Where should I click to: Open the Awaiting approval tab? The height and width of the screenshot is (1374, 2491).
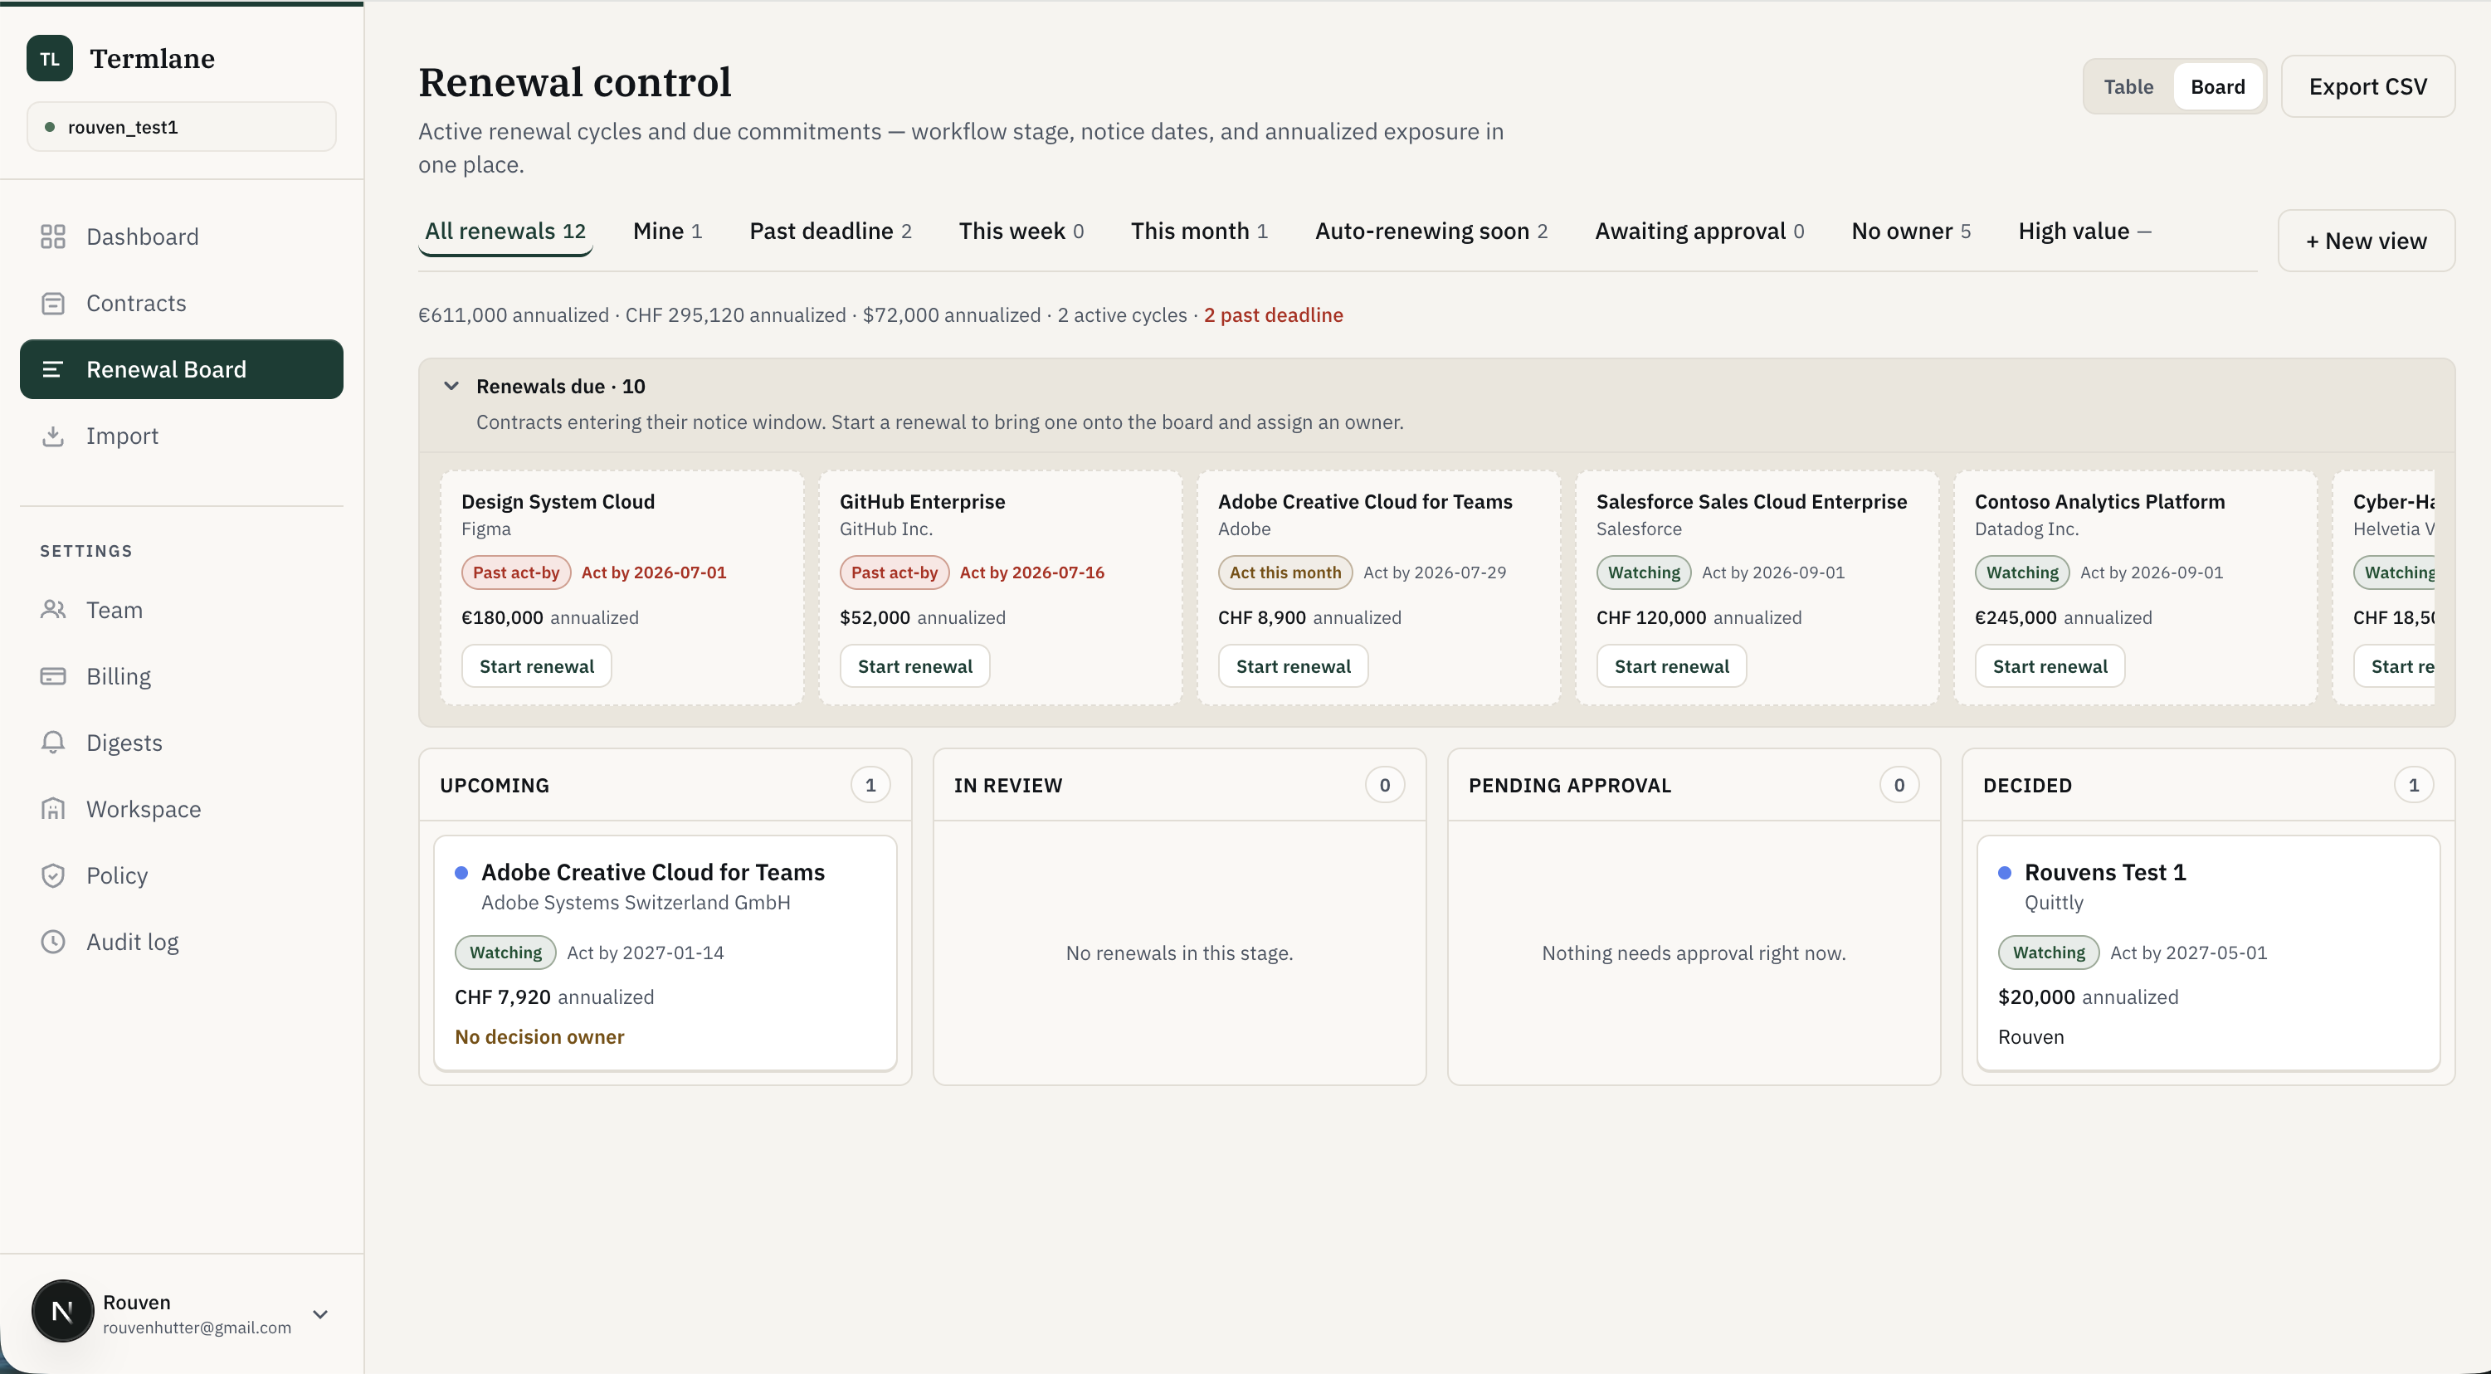(1699, 231)
